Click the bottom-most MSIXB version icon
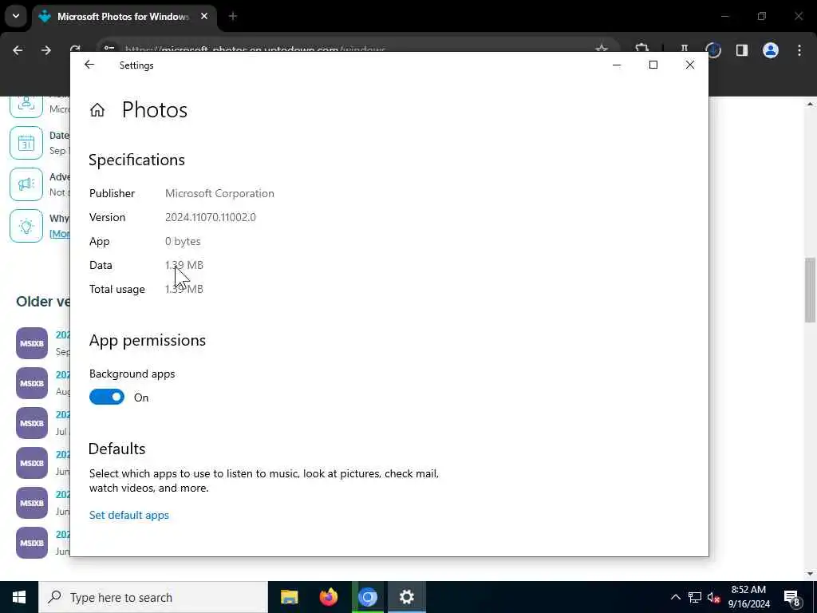 pos(32,543)
